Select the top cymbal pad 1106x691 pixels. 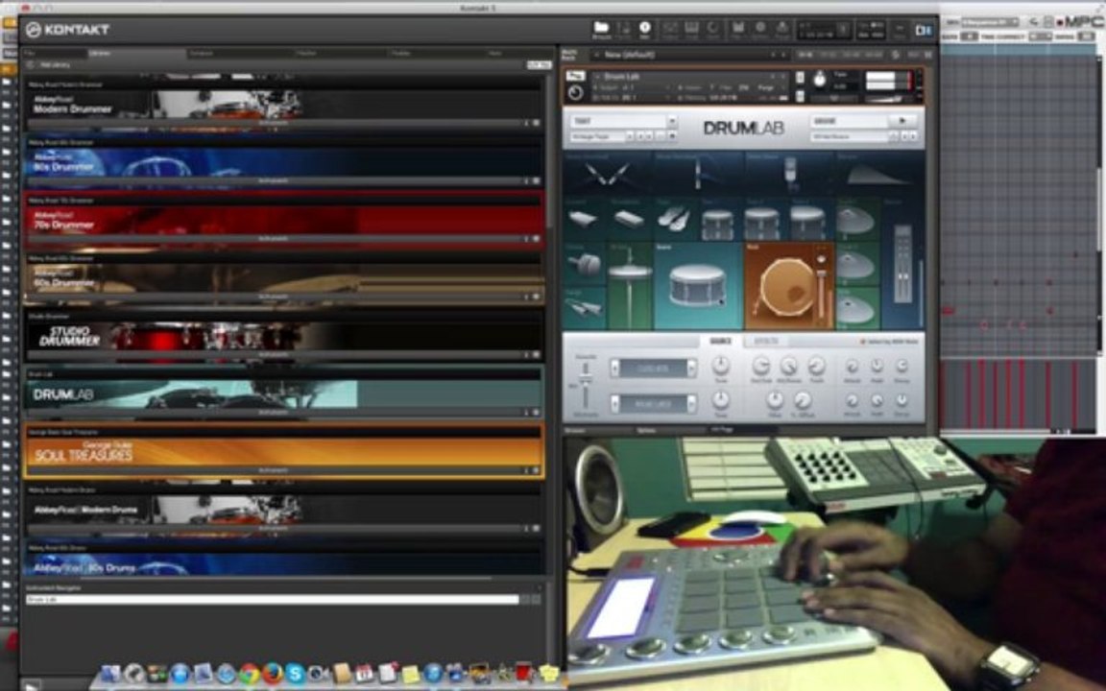(856, 221)
